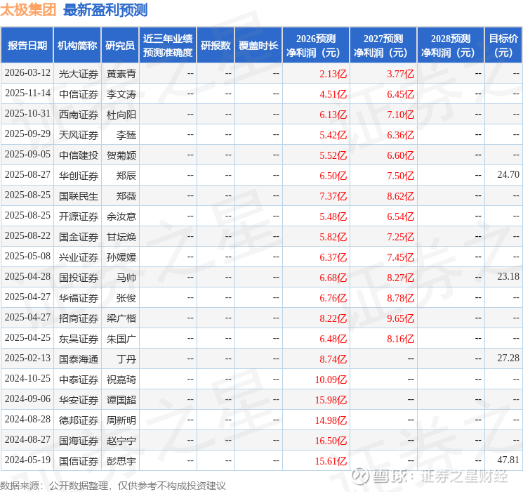Click analyst name 李文涛

pyautogui.click(x=121, y=94)
